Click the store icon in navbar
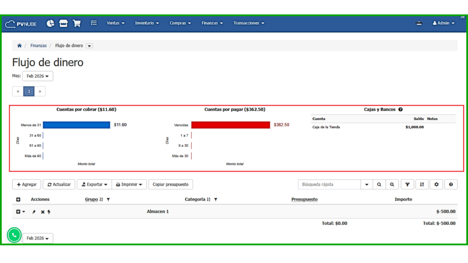Screen dimensions: 468x263 click(64, 23)
